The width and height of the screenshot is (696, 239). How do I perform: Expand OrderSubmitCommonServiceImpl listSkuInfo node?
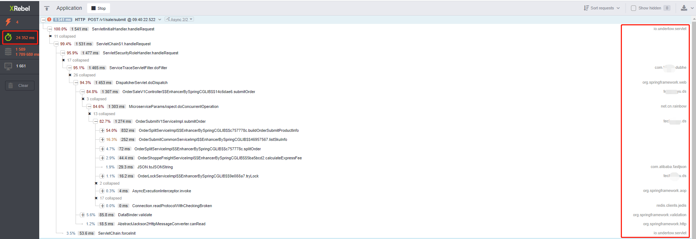coord(102,139)
